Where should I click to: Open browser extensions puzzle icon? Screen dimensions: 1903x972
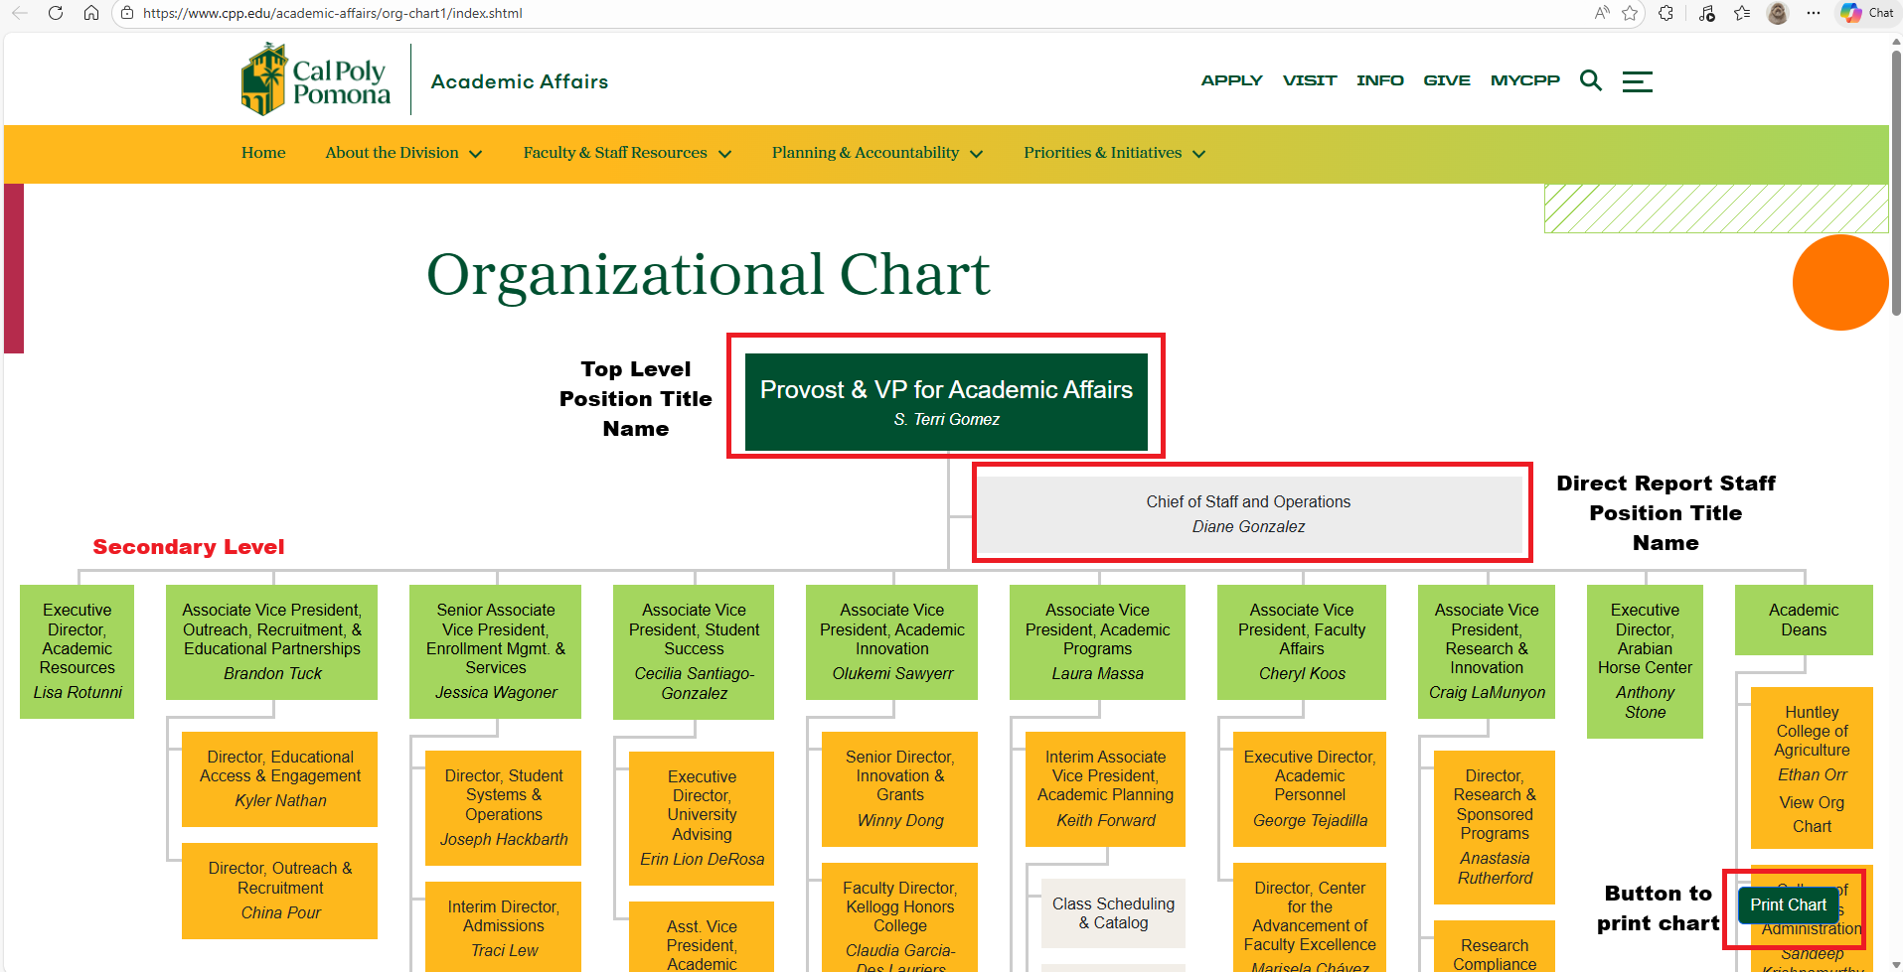click(1666, 13)
